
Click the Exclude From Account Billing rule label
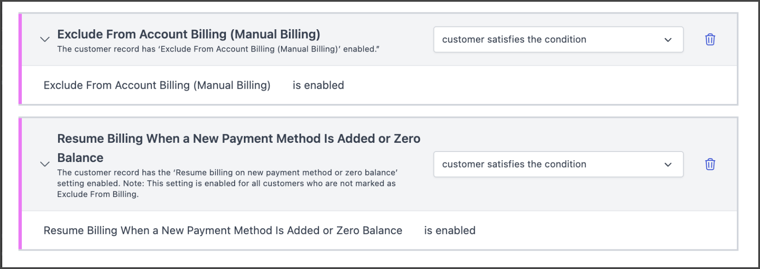click(x=157, y=85)
